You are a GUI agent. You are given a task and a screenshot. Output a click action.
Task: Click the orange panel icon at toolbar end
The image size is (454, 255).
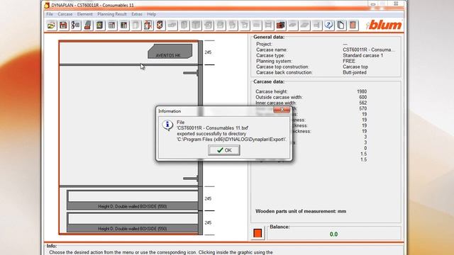[353, 25]
